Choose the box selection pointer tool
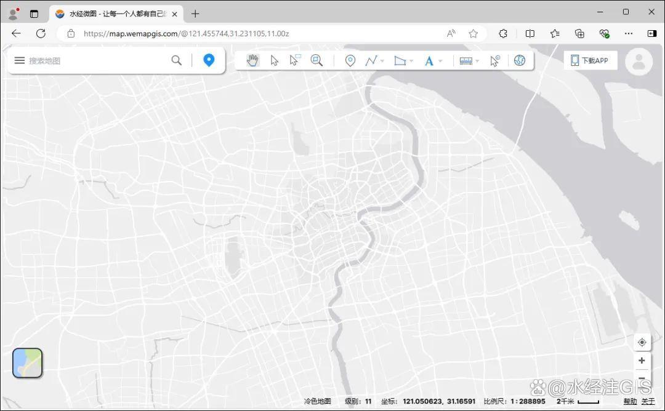 295,60
